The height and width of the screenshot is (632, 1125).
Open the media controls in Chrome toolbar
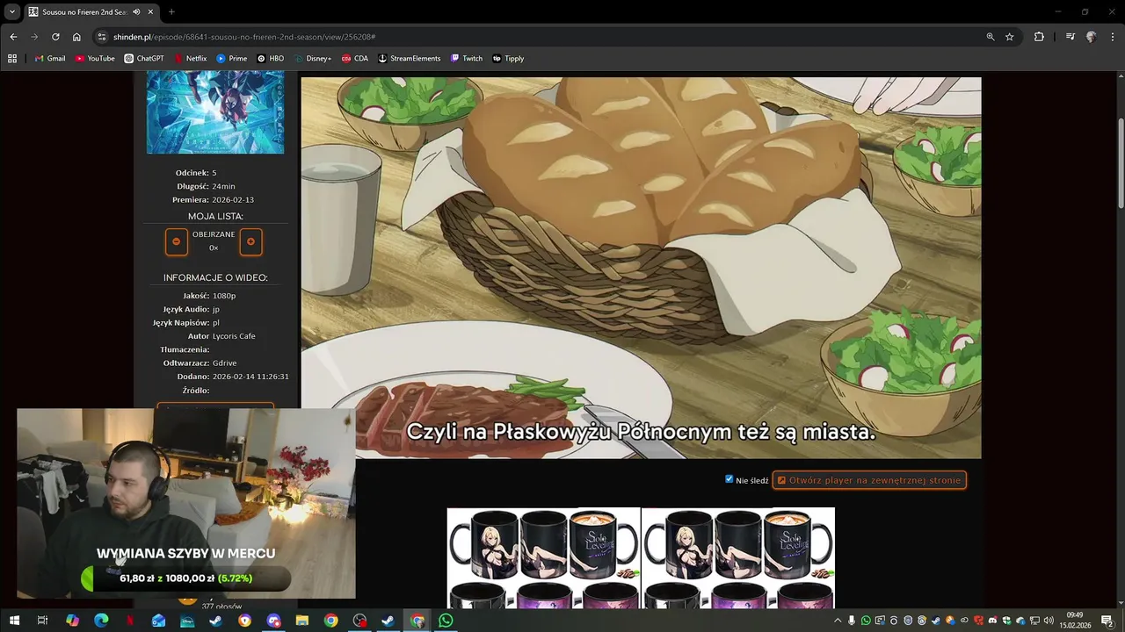coord(1070,37)
